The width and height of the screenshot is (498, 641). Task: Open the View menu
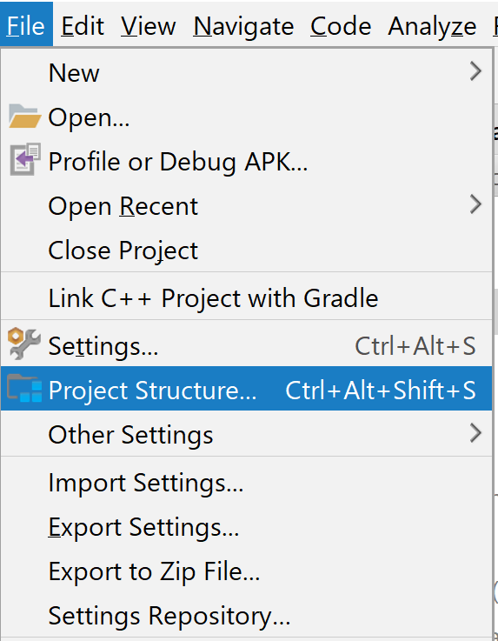point(149,26)
